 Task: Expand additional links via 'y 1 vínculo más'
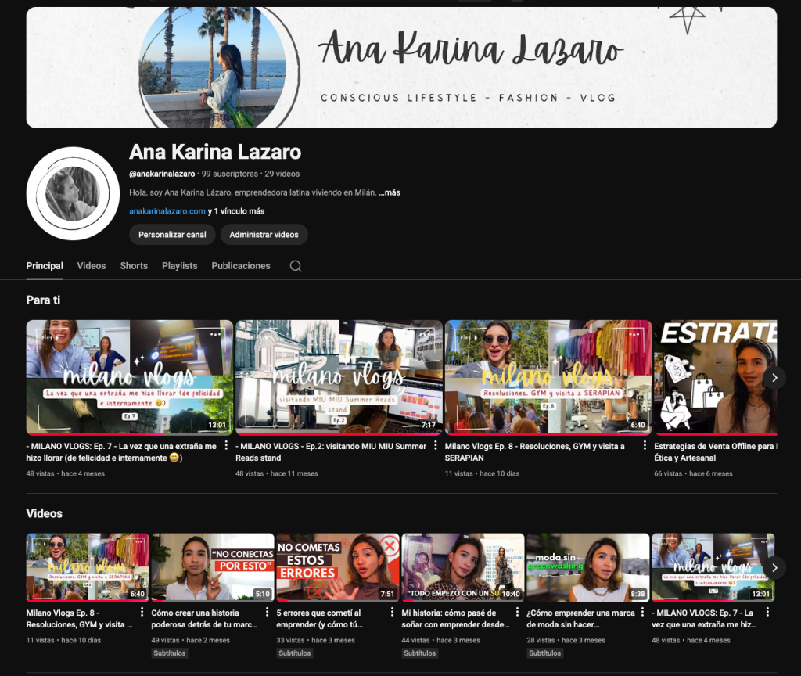[236, 211]
